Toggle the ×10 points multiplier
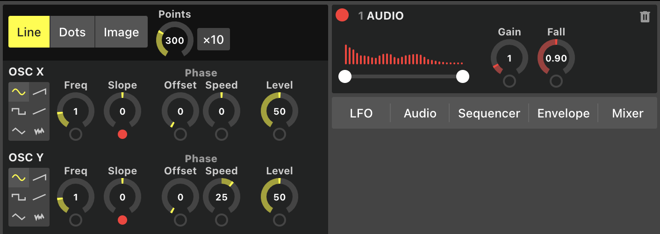The width and height of the screenshot is (660, 234). click(x=213, y=40)
